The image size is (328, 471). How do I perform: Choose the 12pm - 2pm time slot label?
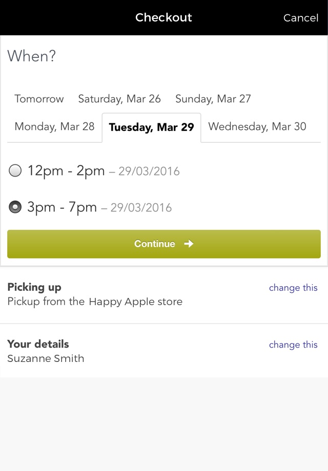[66, 171]
